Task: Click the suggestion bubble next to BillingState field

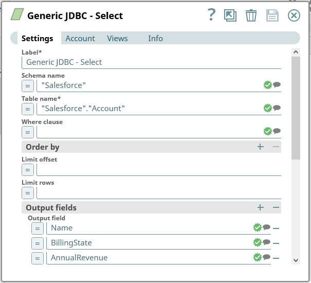Action: coord(267,243)
